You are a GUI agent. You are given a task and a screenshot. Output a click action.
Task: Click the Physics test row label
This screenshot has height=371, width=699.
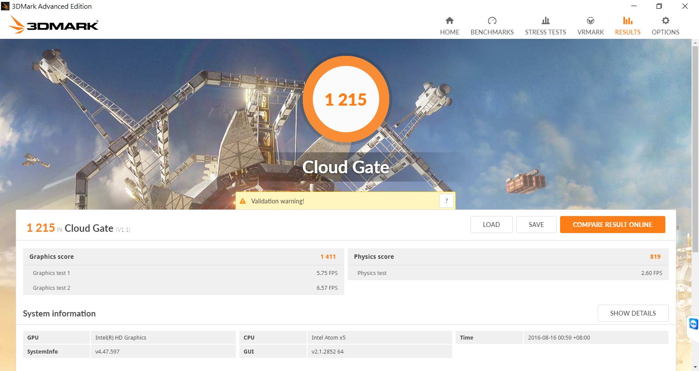(x=372, y=273)
